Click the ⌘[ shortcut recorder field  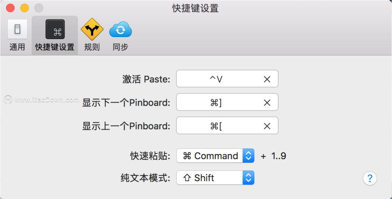click(x=227, y=125)
